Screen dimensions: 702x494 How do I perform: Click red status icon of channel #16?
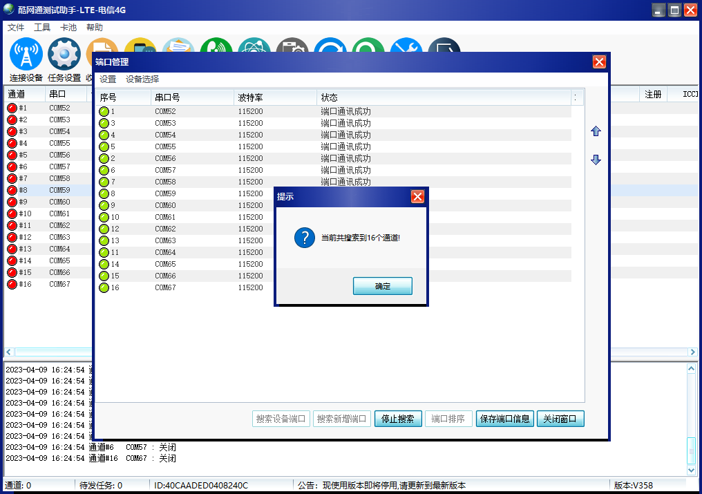click(12, 285)
